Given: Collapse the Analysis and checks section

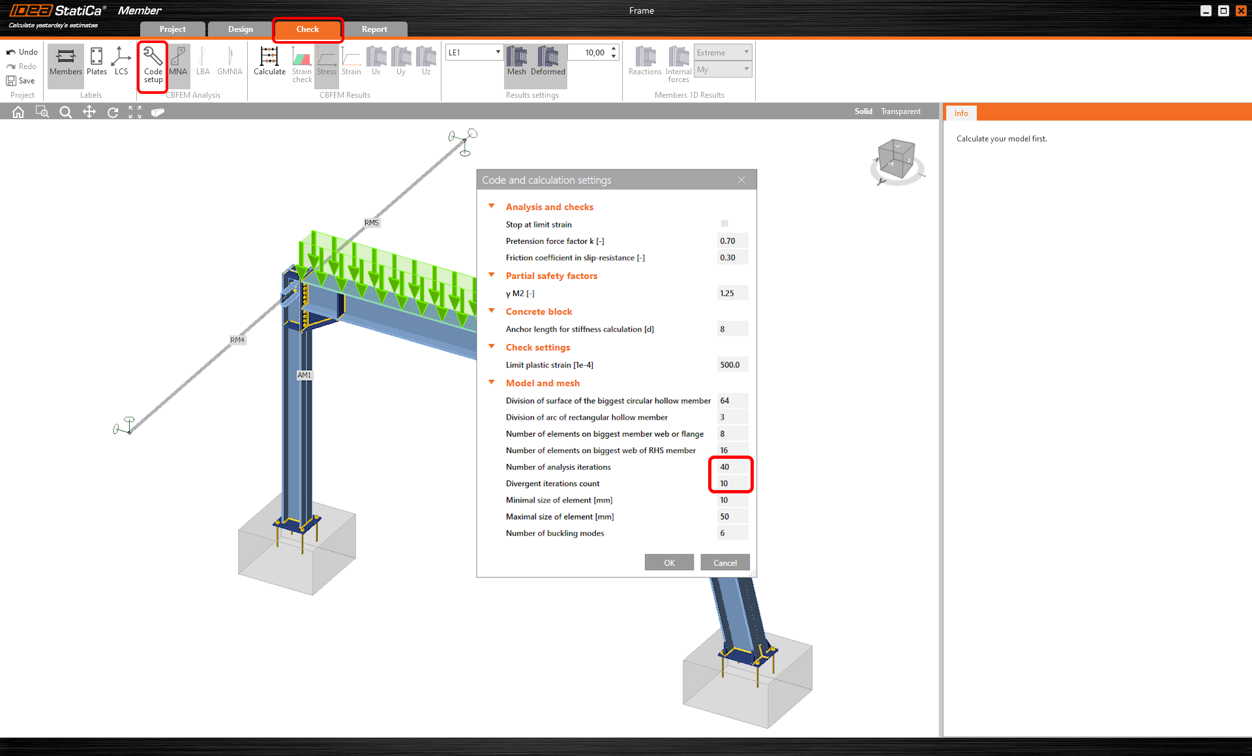Looking at the screenshot, I should (x=492, y=206).
